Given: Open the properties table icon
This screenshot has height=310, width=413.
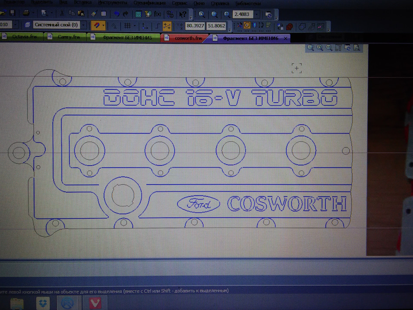Looking at the screenshot, I should (x=104, y=13).
